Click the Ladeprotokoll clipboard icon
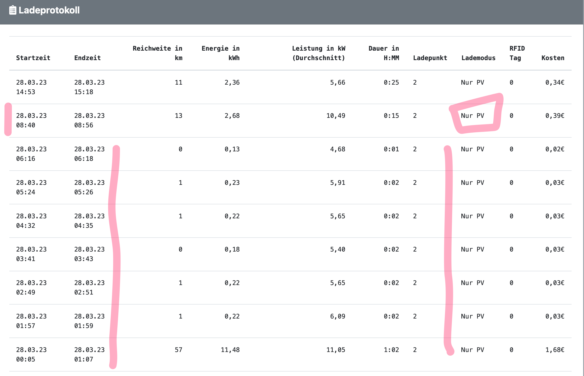 pos(12,10)
